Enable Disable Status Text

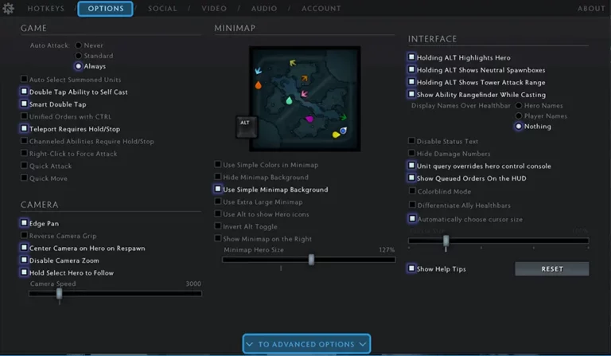411,141
